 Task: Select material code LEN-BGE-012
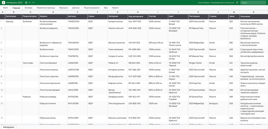coord(138,109)
